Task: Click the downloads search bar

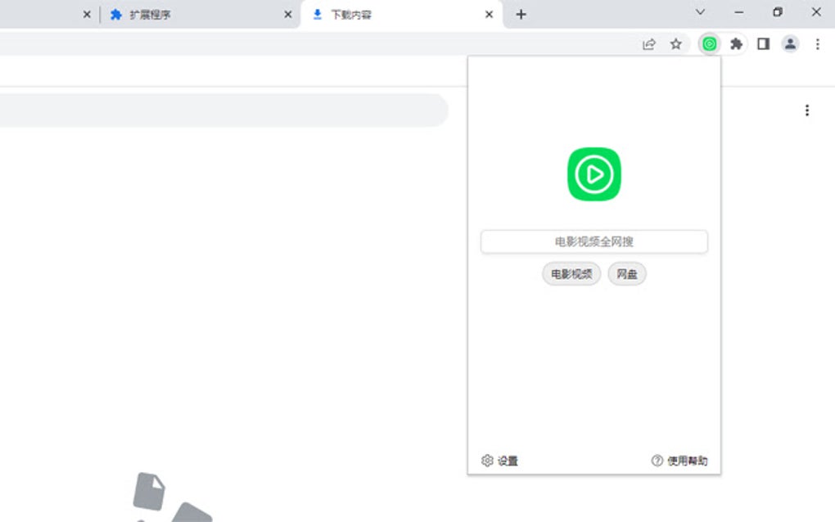Action: pyautogui.click(x=223, y=110)
